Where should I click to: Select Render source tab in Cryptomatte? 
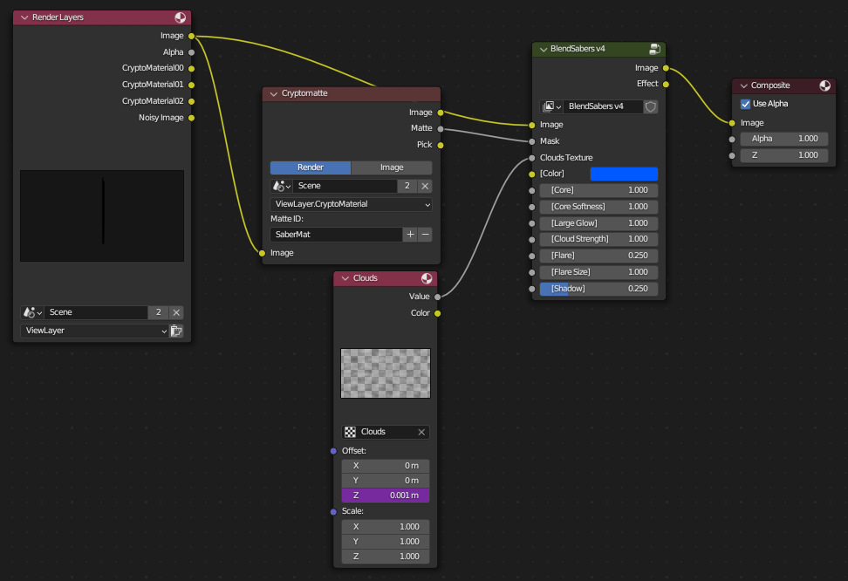[x=311, y=167]
